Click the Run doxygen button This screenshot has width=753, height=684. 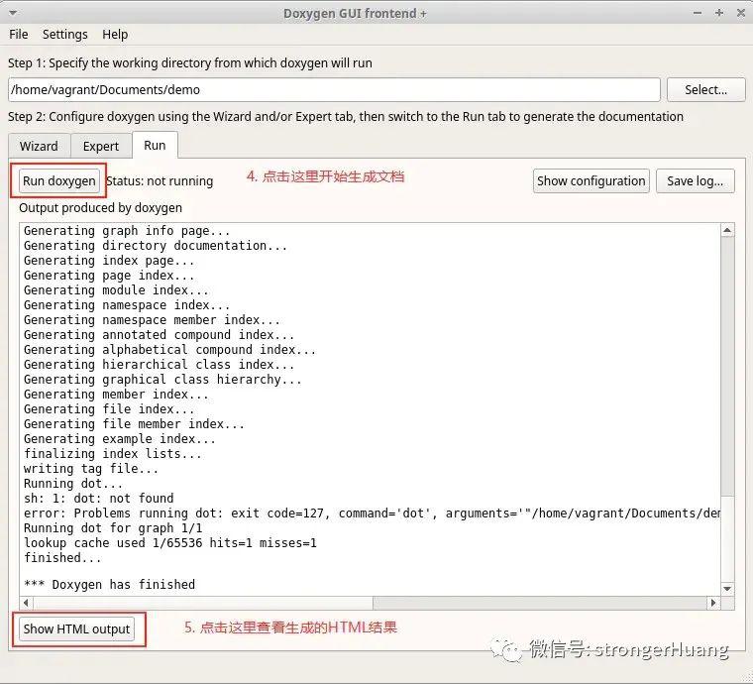pos(59,181)
